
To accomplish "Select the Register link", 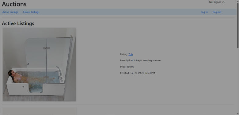I will tap(217, 12).
